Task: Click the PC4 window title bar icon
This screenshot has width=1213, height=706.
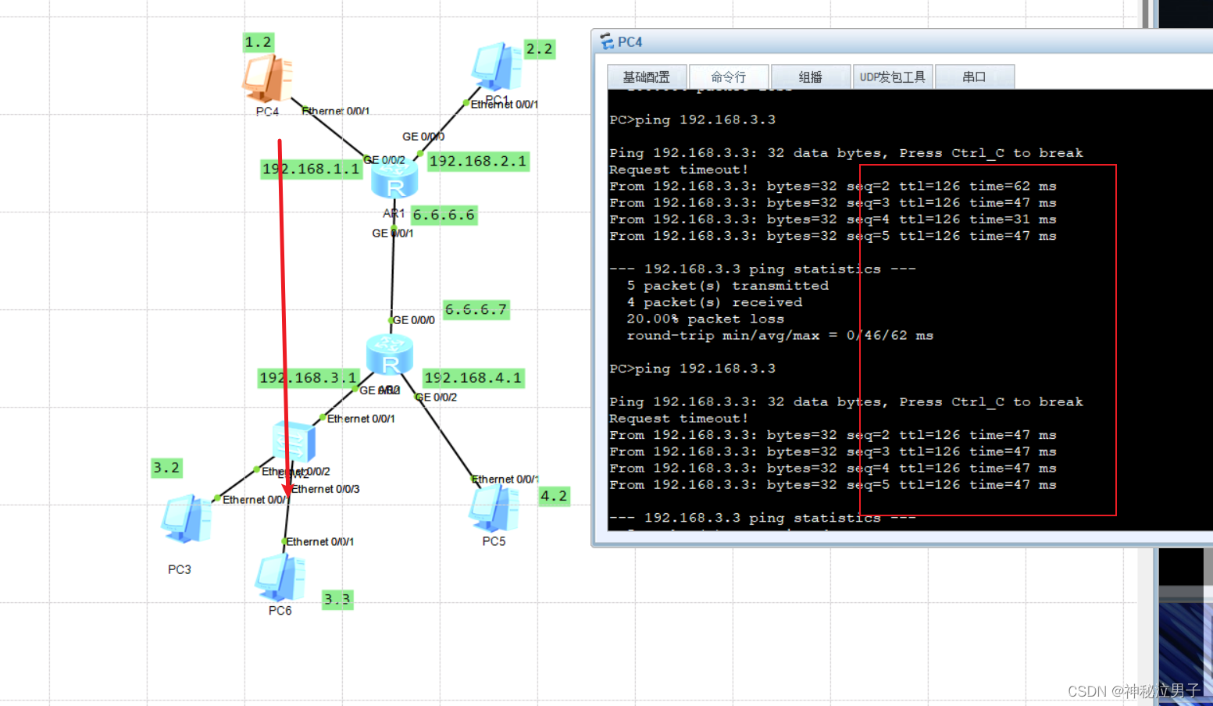Action: 606,41
